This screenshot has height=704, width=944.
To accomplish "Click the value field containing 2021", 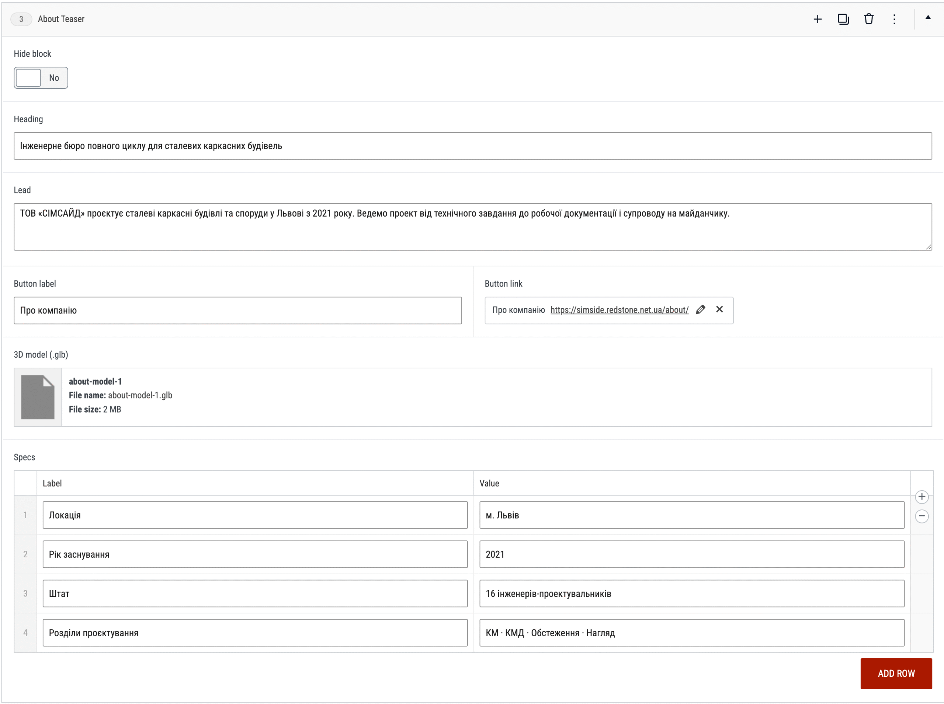I will pos(691,554).
